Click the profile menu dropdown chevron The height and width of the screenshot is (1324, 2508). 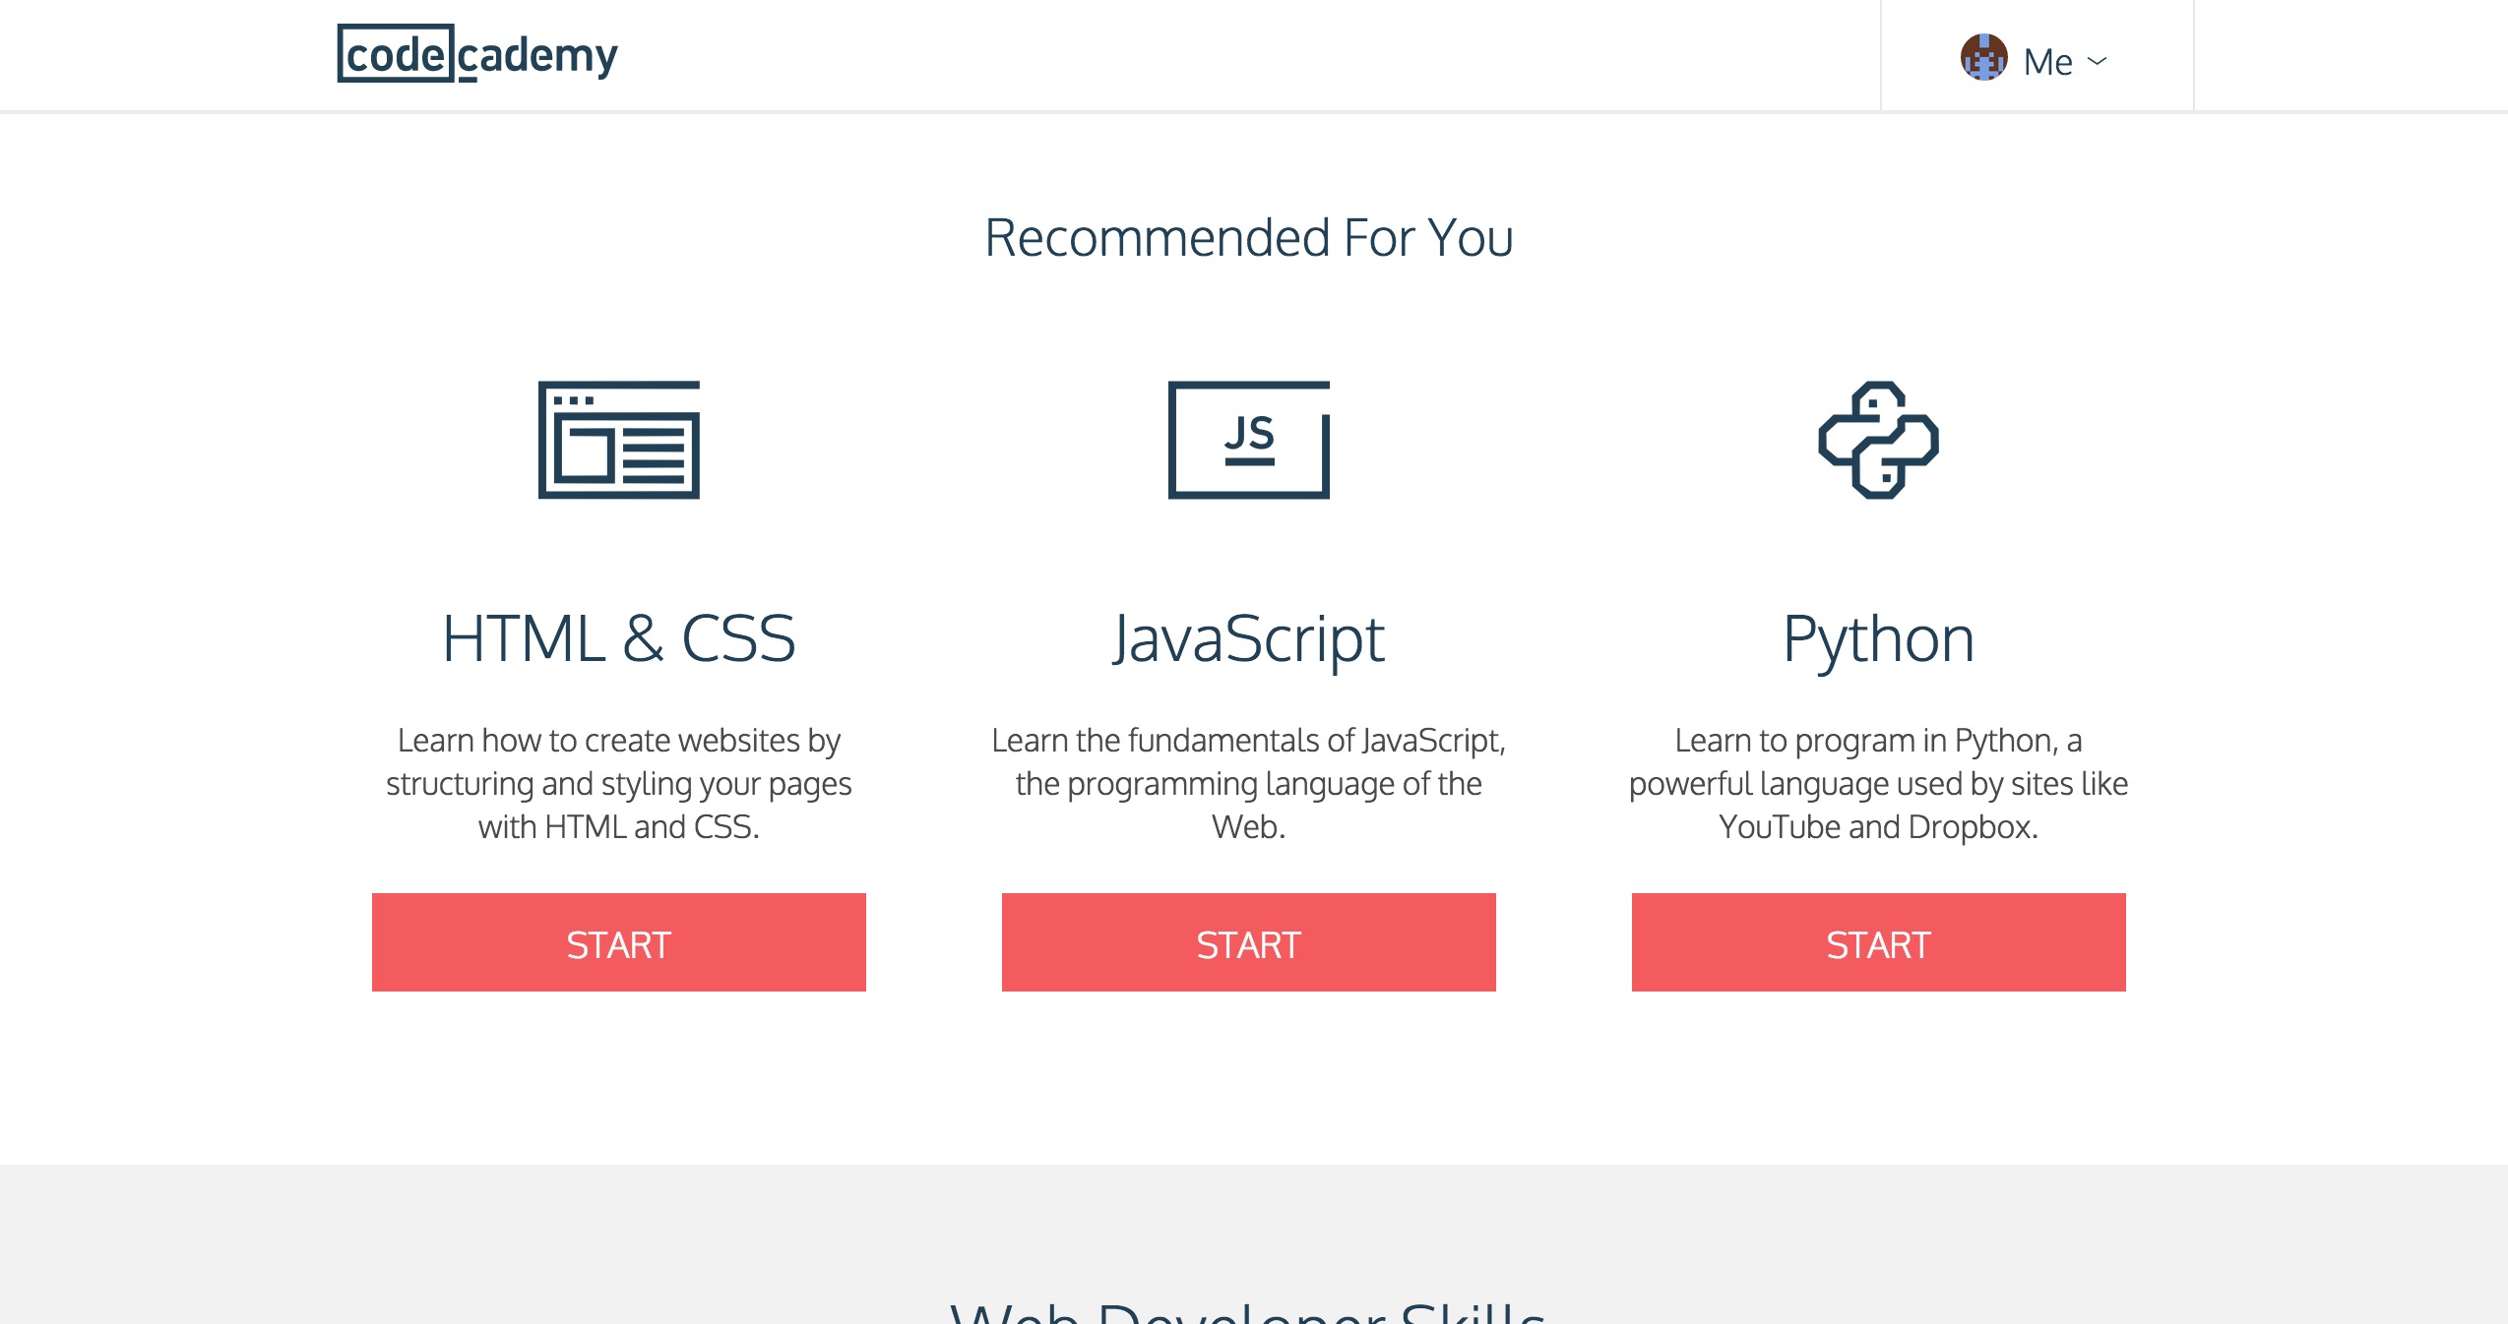2100,61
